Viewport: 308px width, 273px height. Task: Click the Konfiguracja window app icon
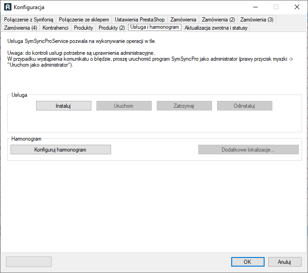tap(8, 7)
